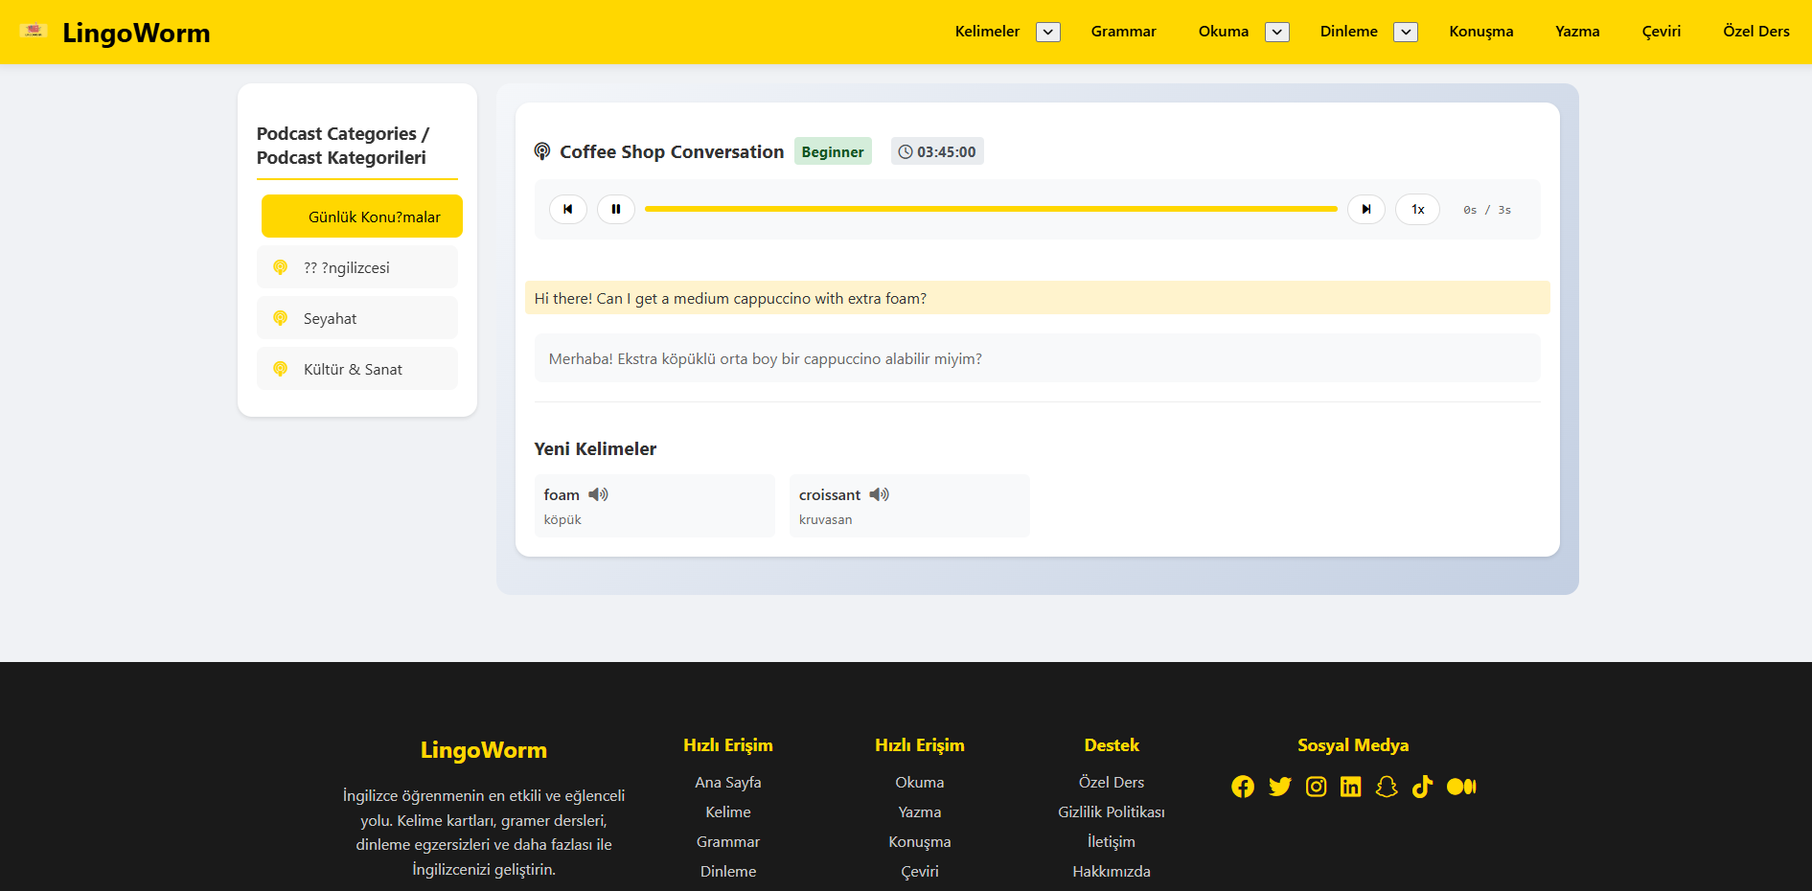Pause the podcast audio playback
Viewport: 1812px width, 891px height.
[x=615, y=209]
